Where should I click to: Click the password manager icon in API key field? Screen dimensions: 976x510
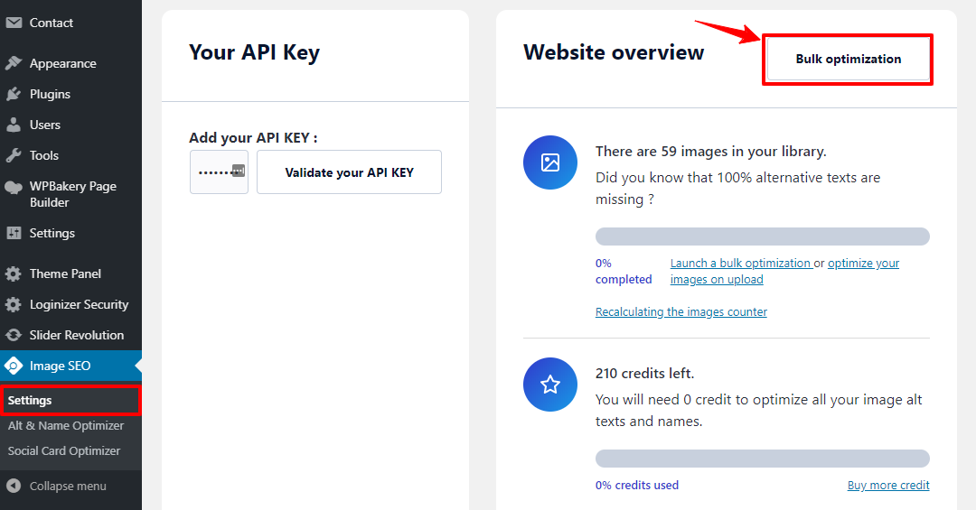(239, 171)
